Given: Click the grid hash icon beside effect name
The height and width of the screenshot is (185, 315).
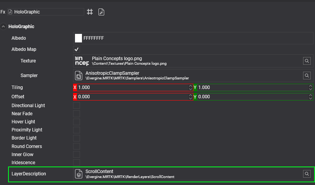Looking at the screenshot, I should 90,12.
